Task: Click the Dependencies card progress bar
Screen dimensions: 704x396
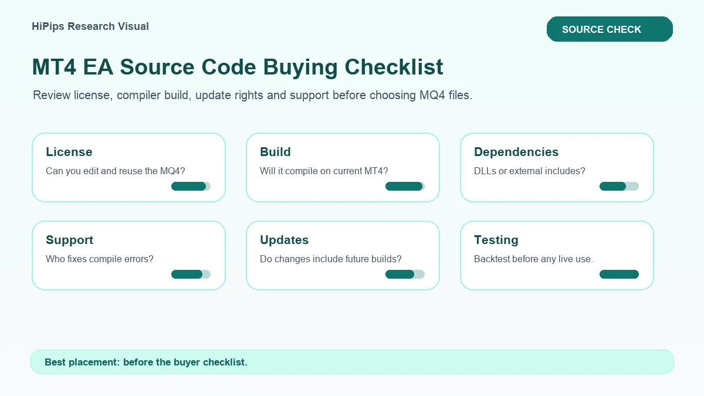Action: 619,187
